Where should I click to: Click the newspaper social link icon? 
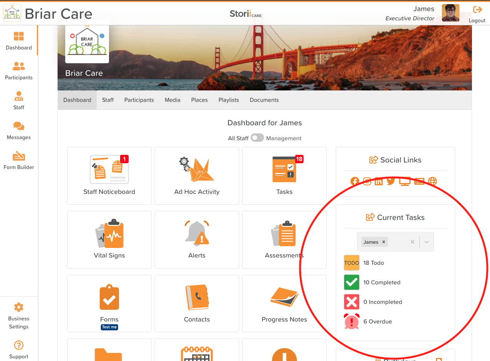[419, 182]
